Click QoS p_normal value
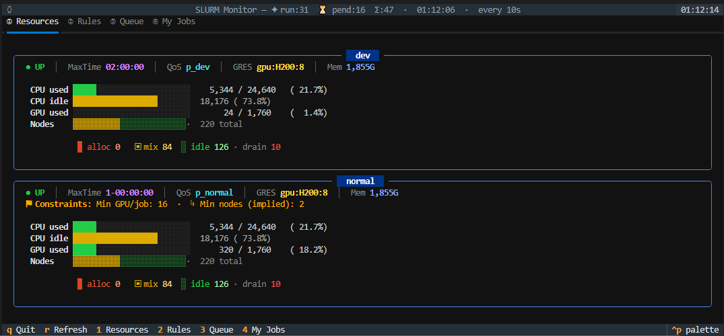 point(214,193)
